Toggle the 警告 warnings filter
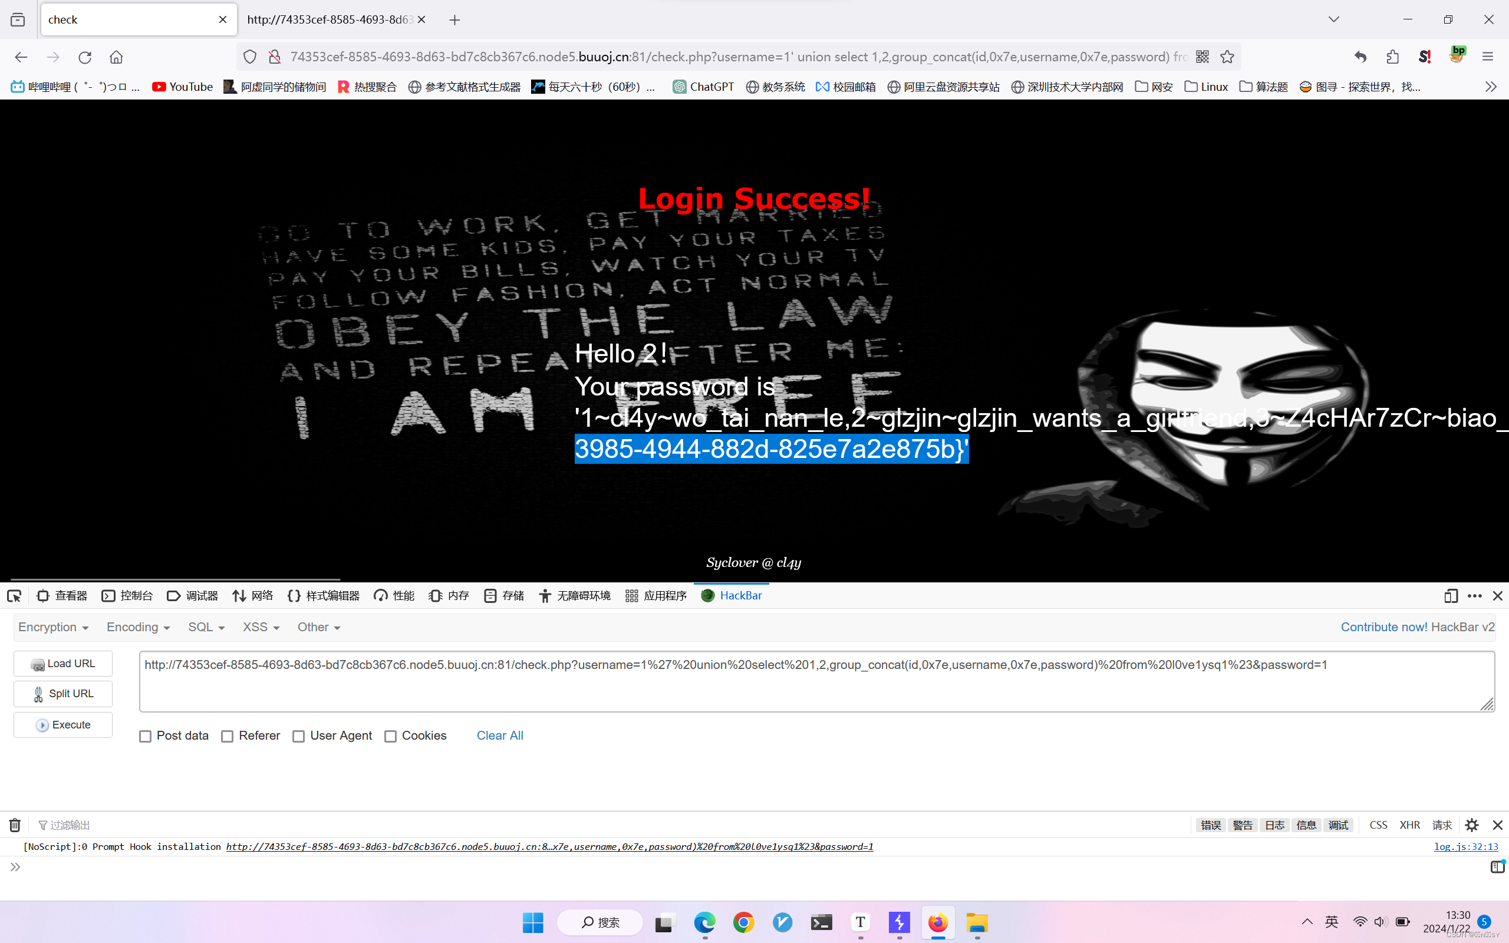Image resolution: width=1509 pixels, height=943 pixels. pos(1243,825)
